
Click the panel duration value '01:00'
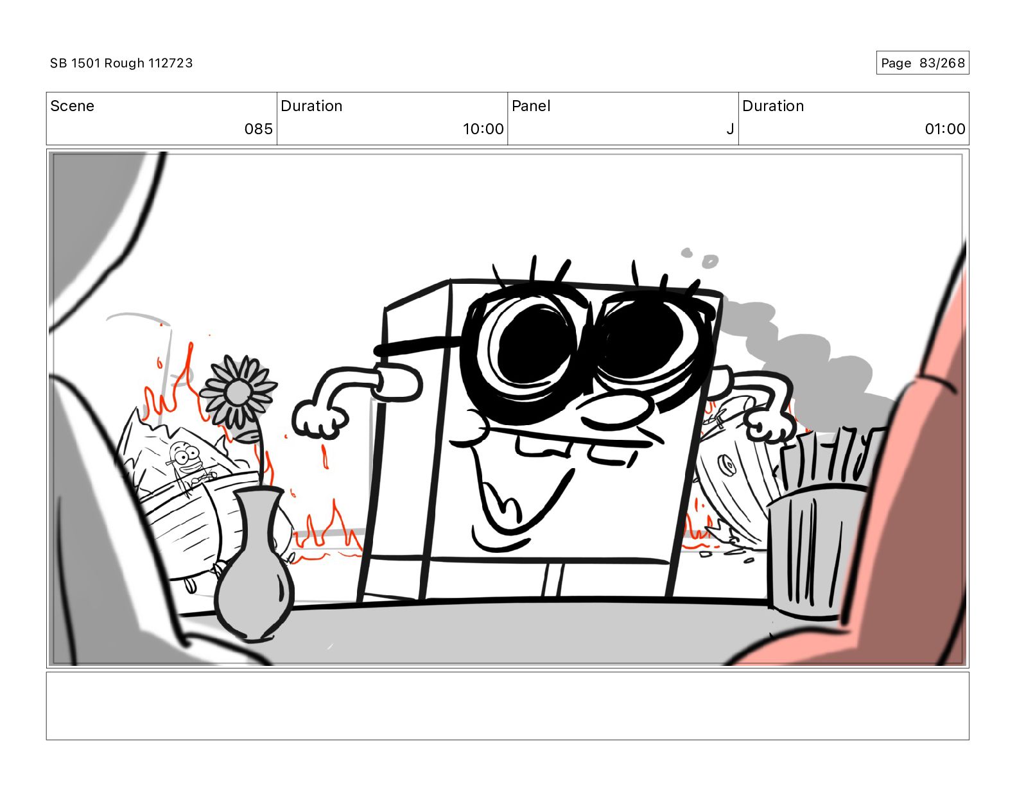[945, 129]
